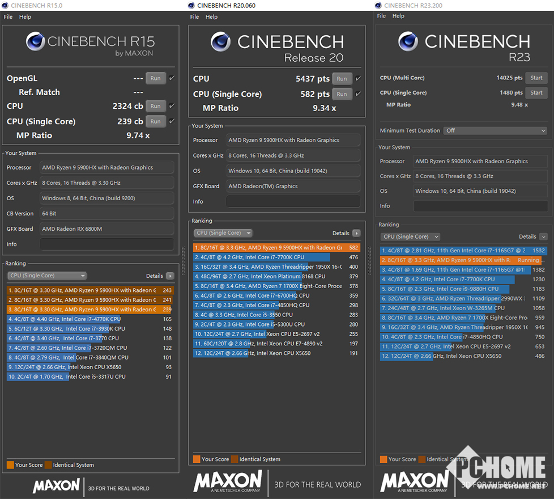
Task: Click the Cinebench R15 logo sphere
Action: [35, 41]
